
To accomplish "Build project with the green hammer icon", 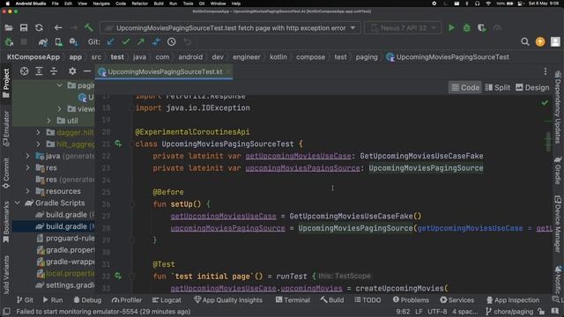I will click(89, 27).
